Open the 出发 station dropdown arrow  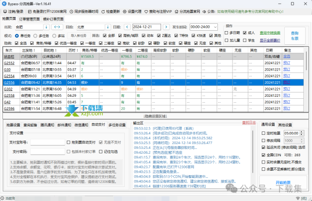tap(46, 27)
